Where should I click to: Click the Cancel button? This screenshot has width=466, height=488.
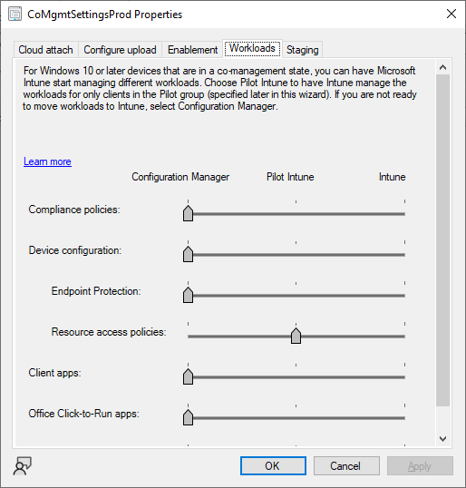pos(346,466)
